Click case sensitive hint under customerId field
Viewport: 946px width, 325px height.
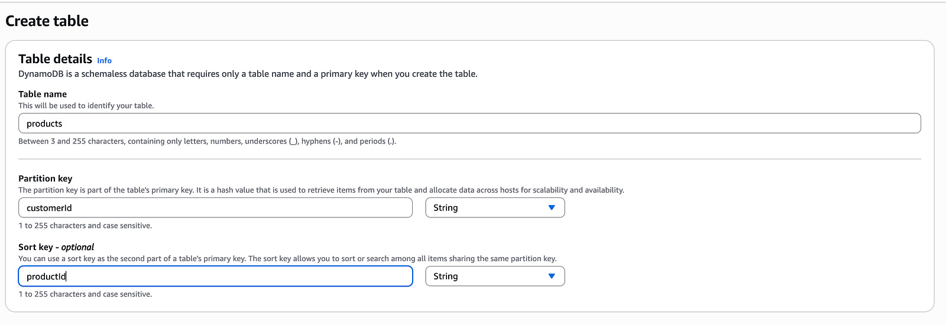tap(85, 226)
